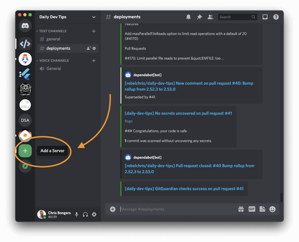Viewport: 299px width, 242px height.
Task: Join the General voice channel
Action: (68, 68)
